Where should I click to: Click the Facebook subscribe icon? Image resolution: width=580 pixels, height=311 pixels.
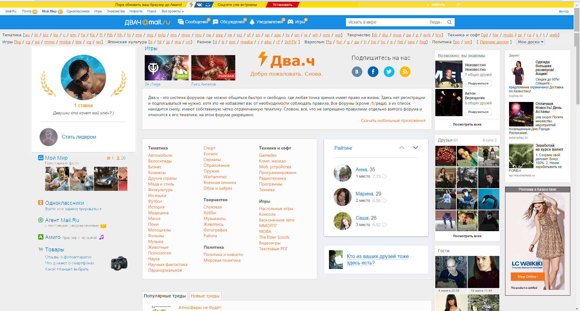(x=373, y=72)
